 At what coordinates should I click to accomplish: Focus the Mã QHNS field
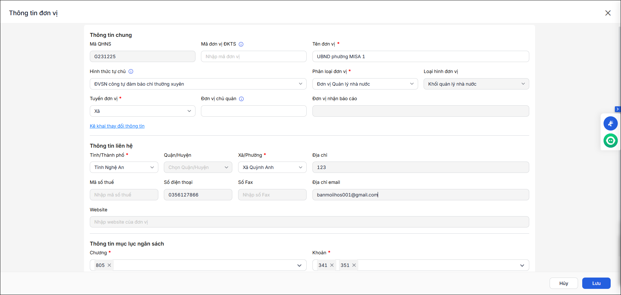coord(142,57)
